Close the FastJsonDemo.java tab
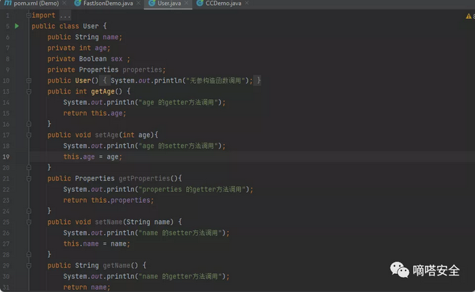 coord(138,4)
